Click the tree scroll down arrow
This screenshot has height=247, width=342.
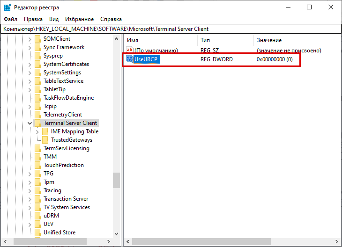pyautogui.click(x=117, y=234)
